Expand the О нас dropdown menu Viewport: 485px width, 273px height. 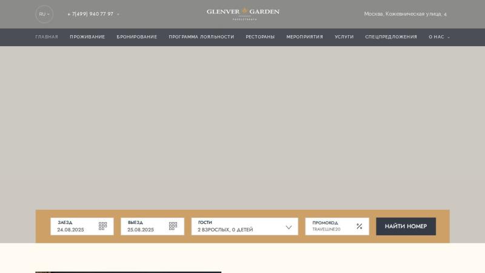[439, 37]
